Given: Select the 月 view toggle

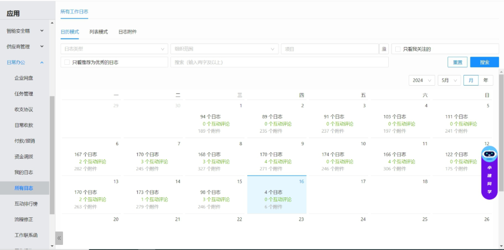Looking at the screenshot, I should coord(471,80).
